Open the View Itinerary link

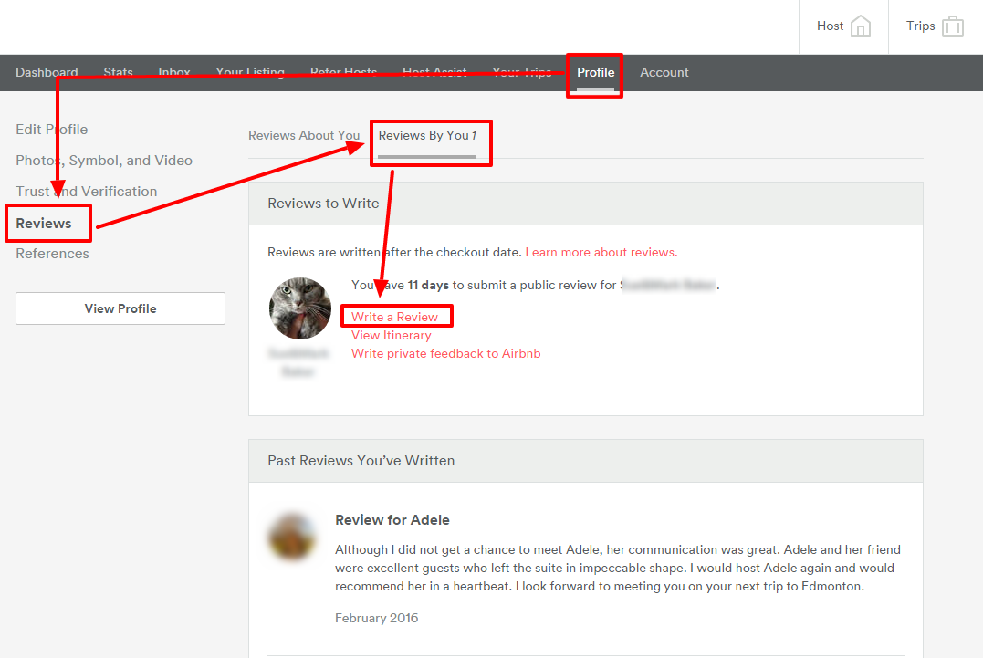pos(391,335)
